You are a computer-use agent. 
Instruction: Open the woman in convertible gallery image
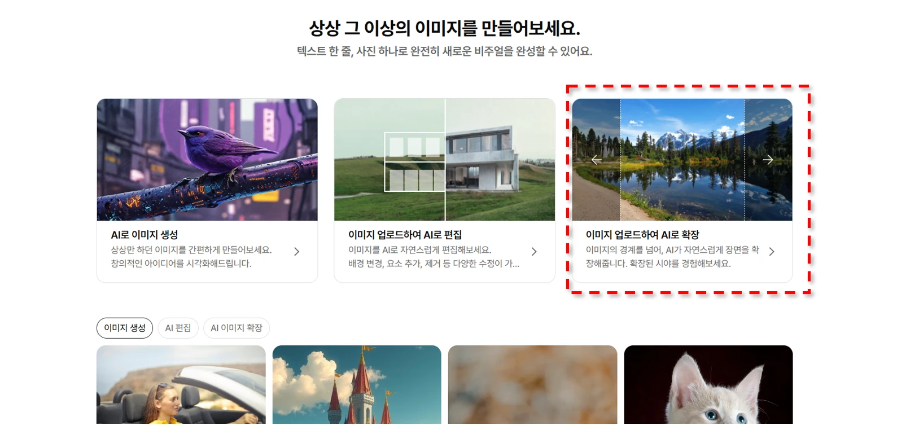[x=181, y=385]
